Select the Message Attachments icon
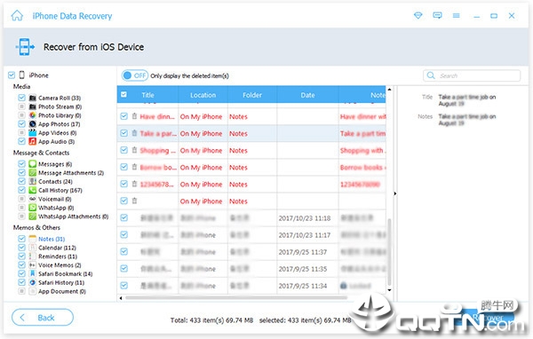 [x=33, y=173]
